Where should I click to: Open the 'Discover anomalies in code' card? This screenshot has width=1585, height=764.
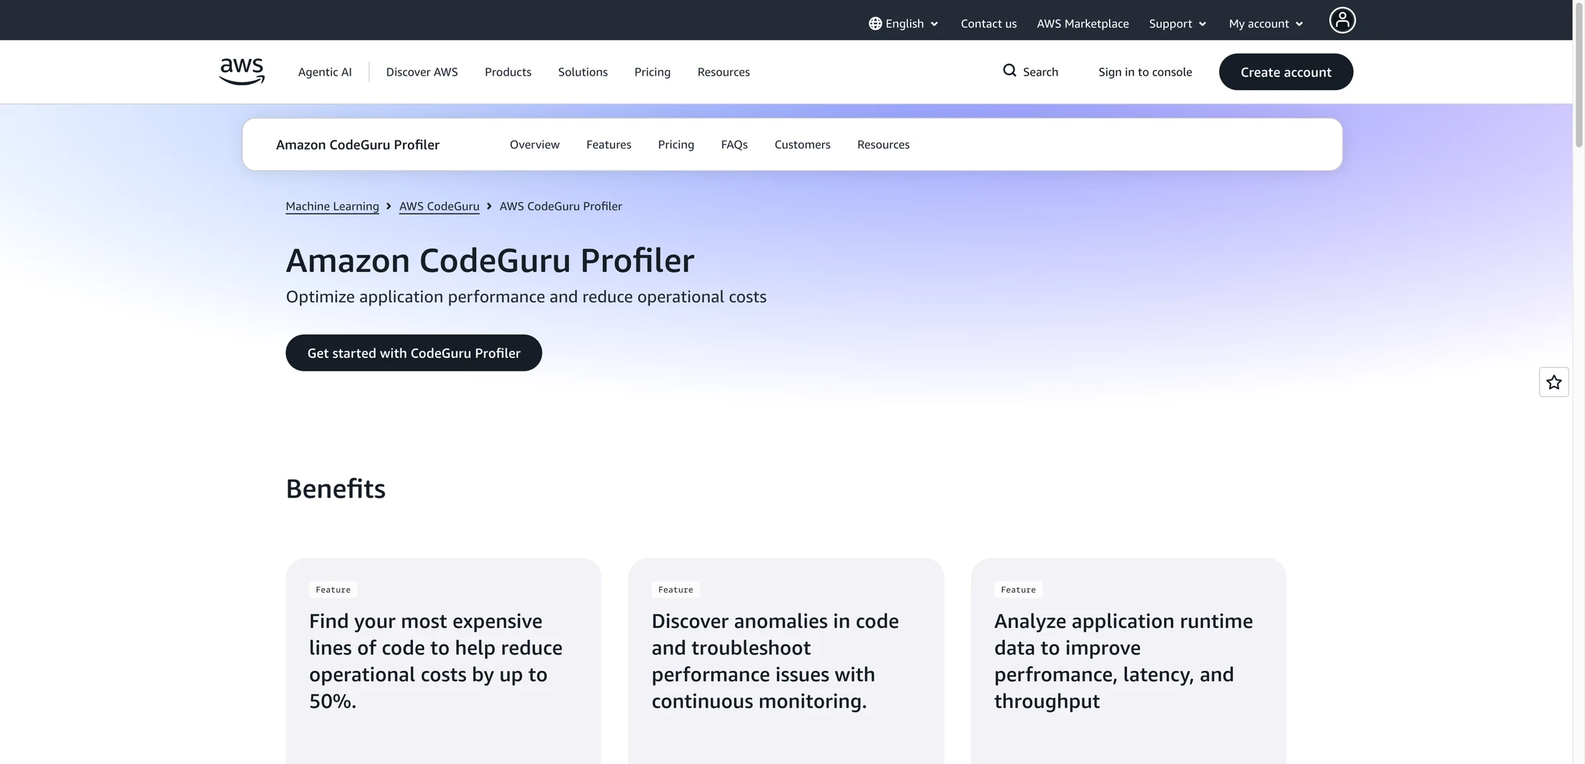coord(786,660)
